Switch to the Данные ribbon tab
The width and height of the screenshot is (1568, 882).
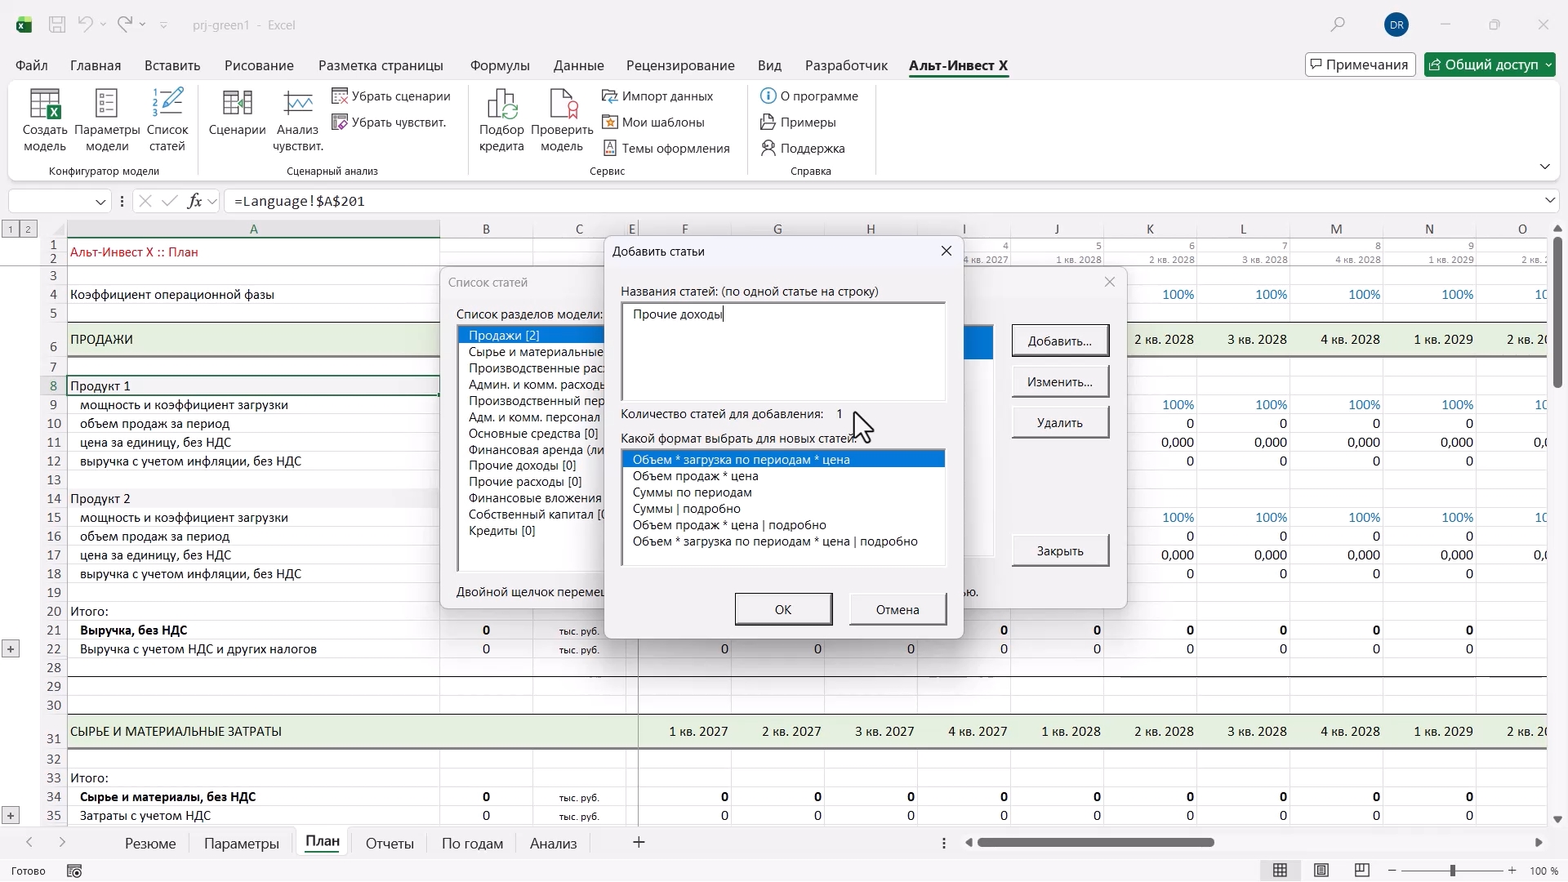coord(578,65)
